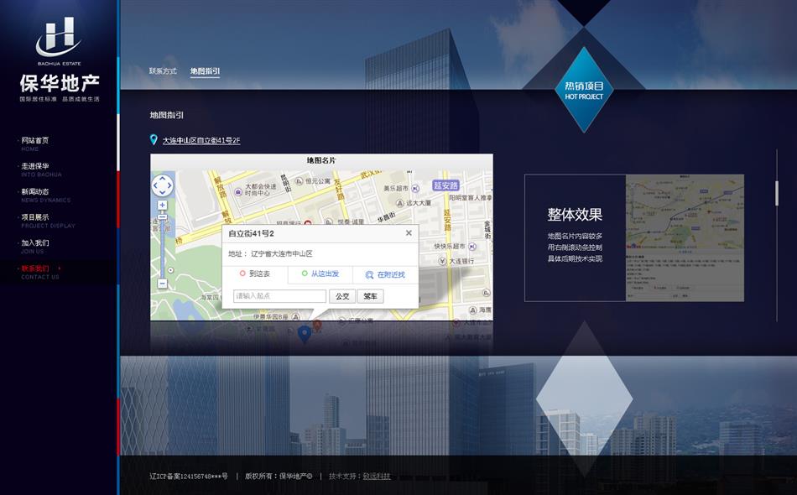This screenshot has height=495, width=797.
Task: Click the 请输入起点 start point field
Action: pos(279,296)
